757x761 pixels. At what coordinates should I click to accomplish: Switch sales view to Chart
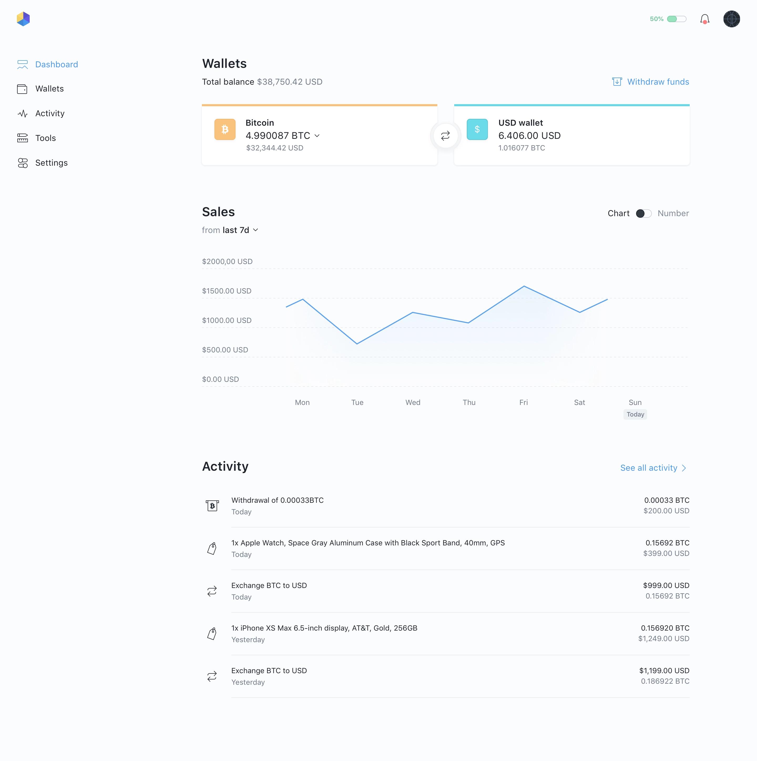click(x=618, y=214)
